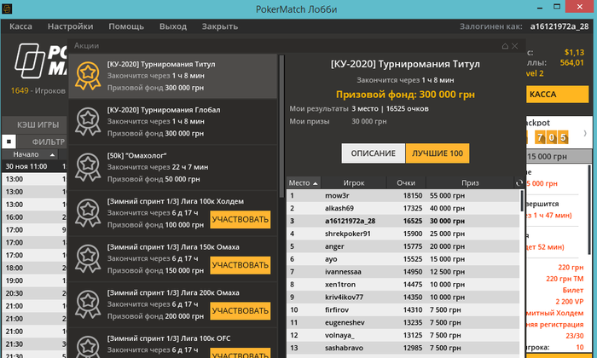The width and height of the screenshot is (597, 358).
Task: Select leaderboard row for xen1tron
Action: 403,285
